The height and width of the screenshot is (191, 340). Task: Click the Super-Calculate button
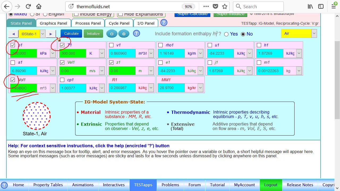click(x=192, y=14)
